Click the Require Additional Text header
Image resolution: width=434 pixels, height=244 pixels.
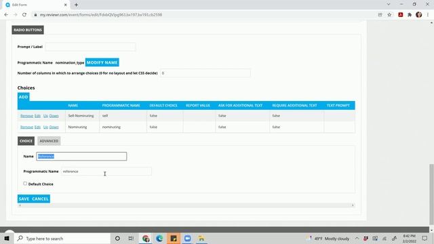[294, 106]
